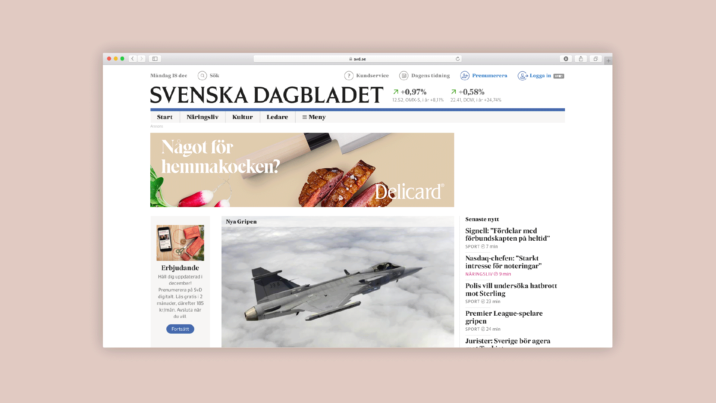The height and width of the screenshot is (403, 716).
Task: Click the Senaste nytt heading
Action: click(482, 219)
